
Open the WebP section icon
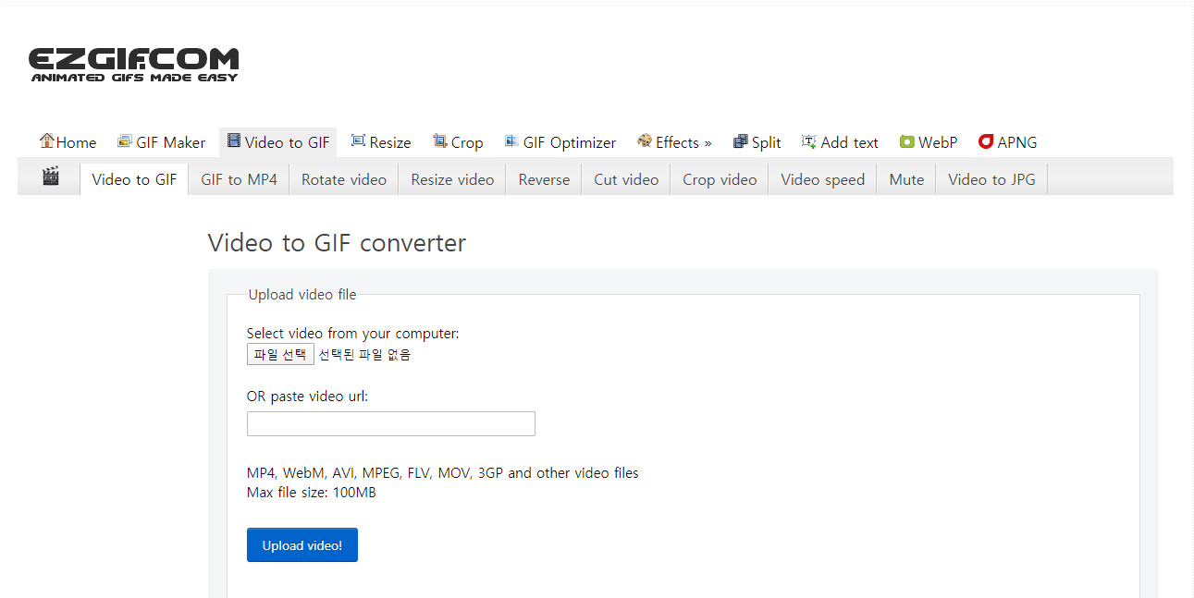click(x=905, y=141)
